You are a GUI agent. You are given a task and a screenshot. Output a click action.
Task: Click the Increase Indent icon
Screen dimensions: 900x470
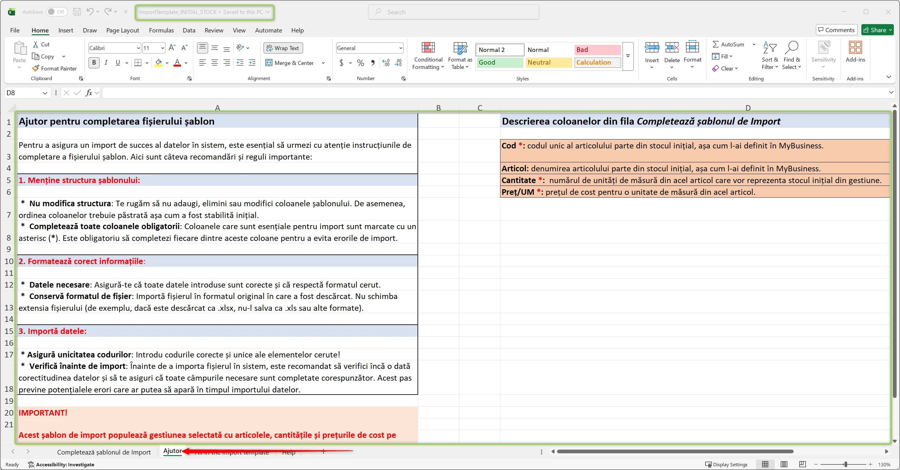[252, 63]
